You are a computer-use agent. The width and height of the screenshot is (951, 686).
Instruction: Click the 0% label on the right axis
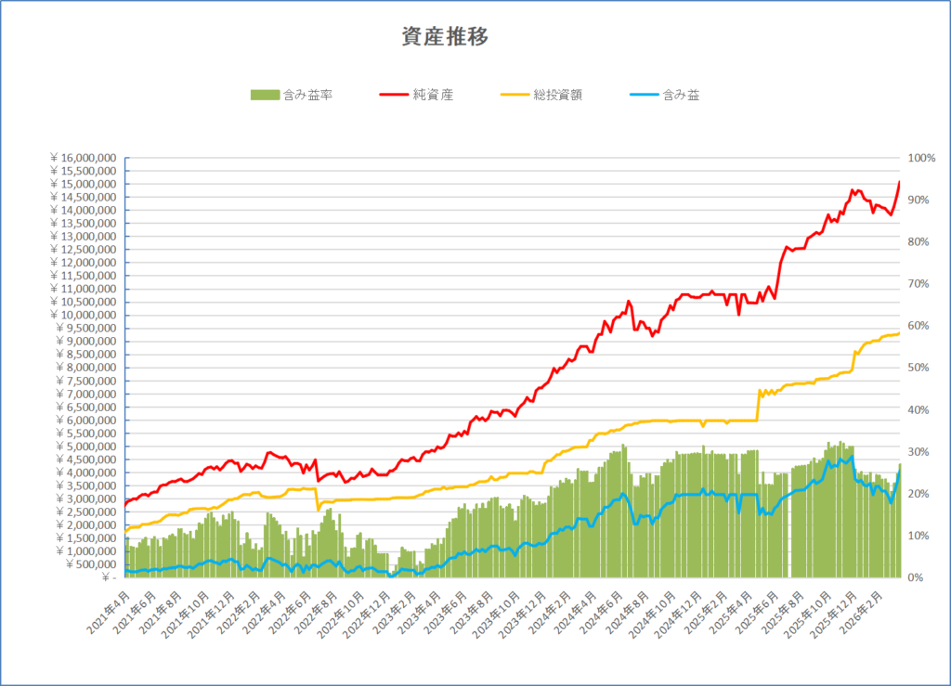click(917, 577)
